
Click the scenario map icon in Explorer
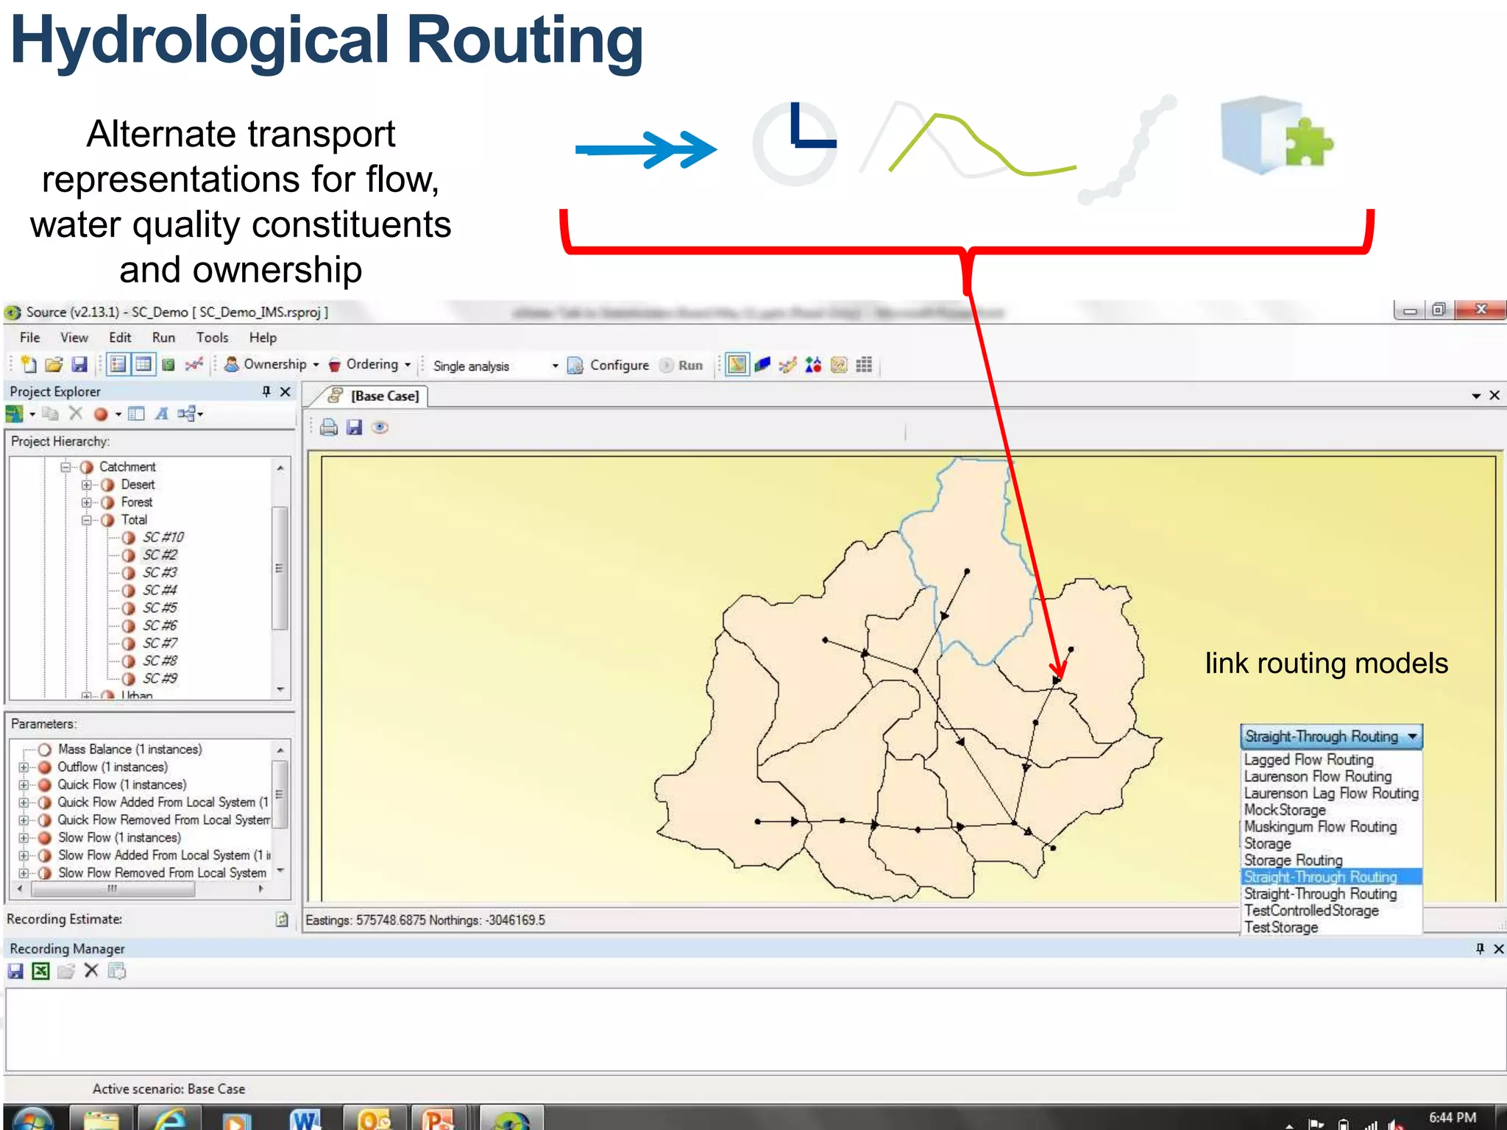15,413
